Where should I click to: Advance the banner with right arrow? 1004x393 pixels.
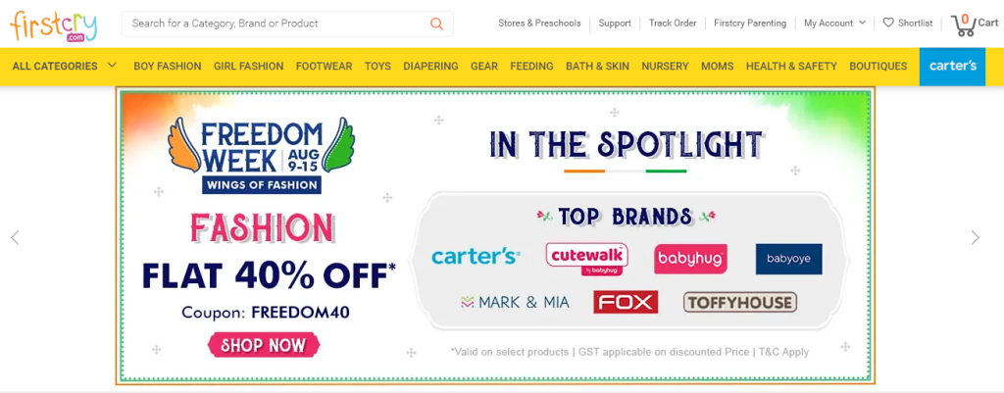click(x=975, y=237)
